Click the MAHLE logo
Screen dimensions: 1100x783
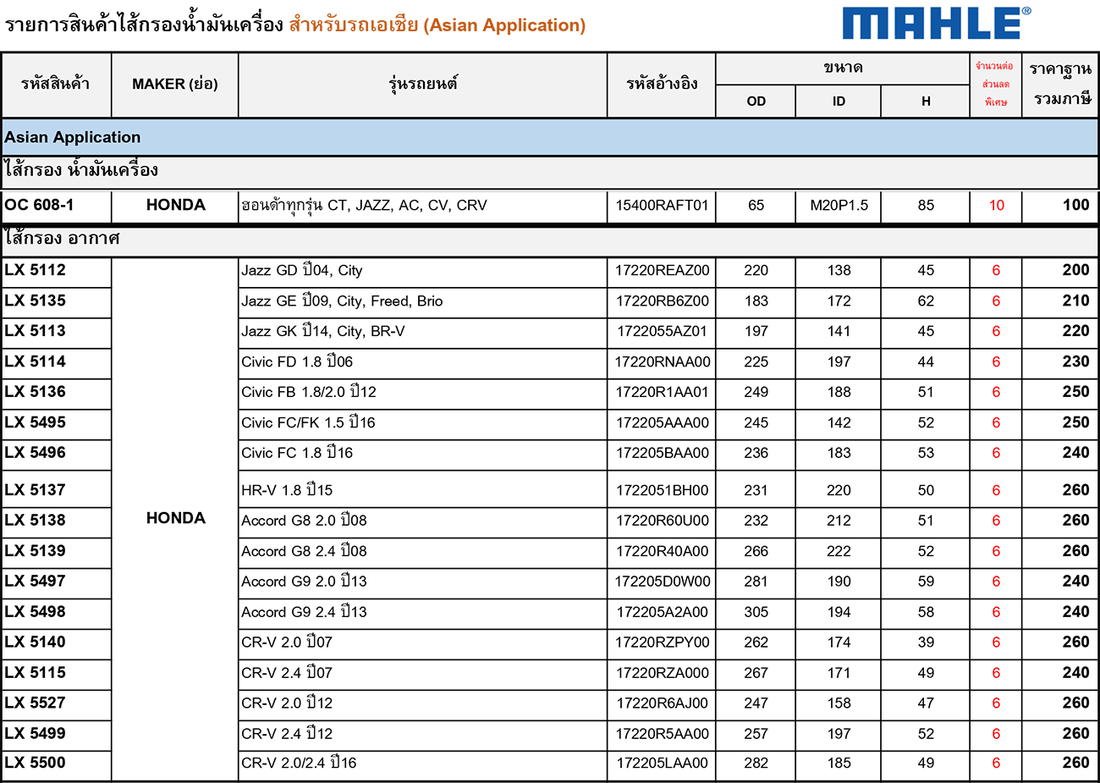937,23
